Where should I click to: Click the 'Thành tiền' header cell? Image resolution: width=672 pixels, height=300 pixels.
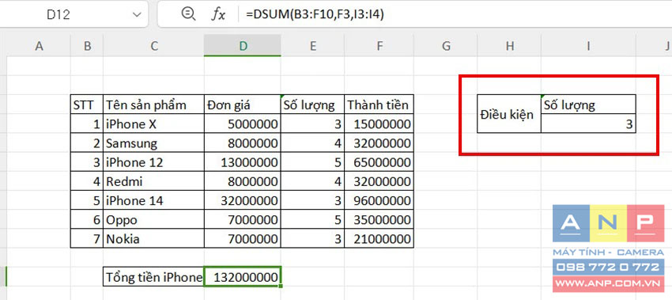pyautogui.click(x=379, y=104)
